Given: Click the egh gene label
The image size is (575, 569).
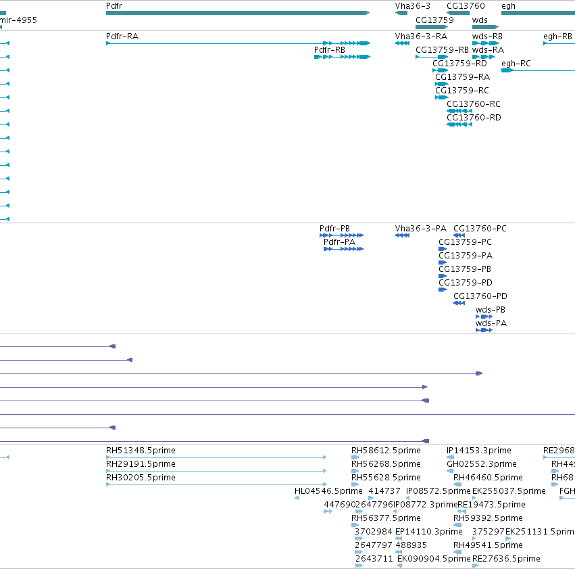Looking at the screenshot, I should (508, 6).
